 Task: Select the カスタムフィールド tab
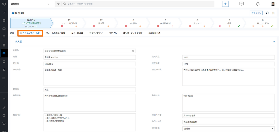pos(30,33)
